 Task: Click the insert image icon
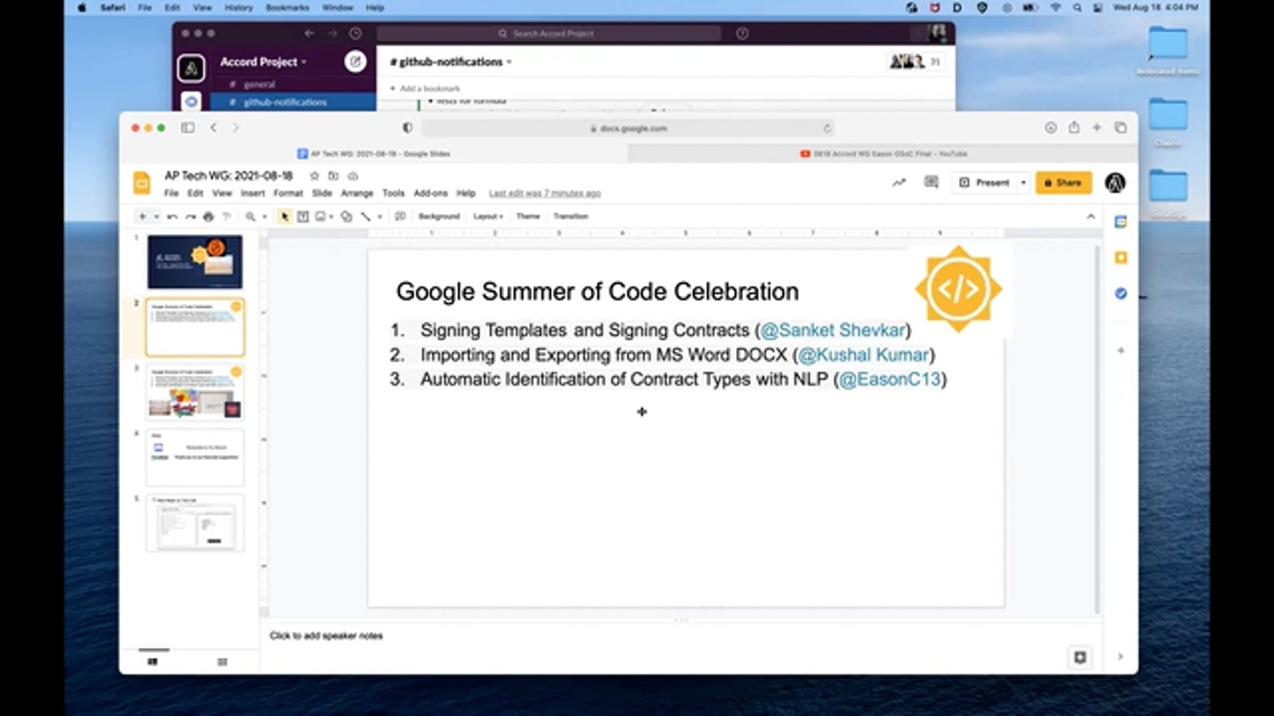pos(320,216)
